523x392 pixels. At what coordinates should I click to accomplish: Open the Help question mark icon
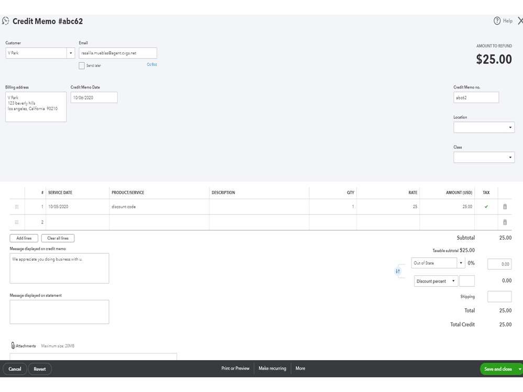[x=497, y=21]
